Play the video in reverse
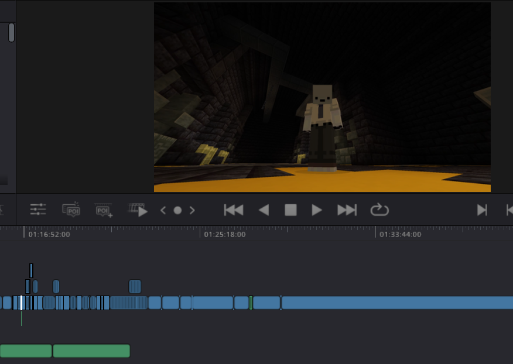The width and height of the screenshot is (513, 364). coord(264,210)
